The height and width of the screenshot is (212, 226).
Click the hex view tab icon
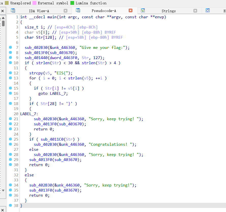pos(207,10)
